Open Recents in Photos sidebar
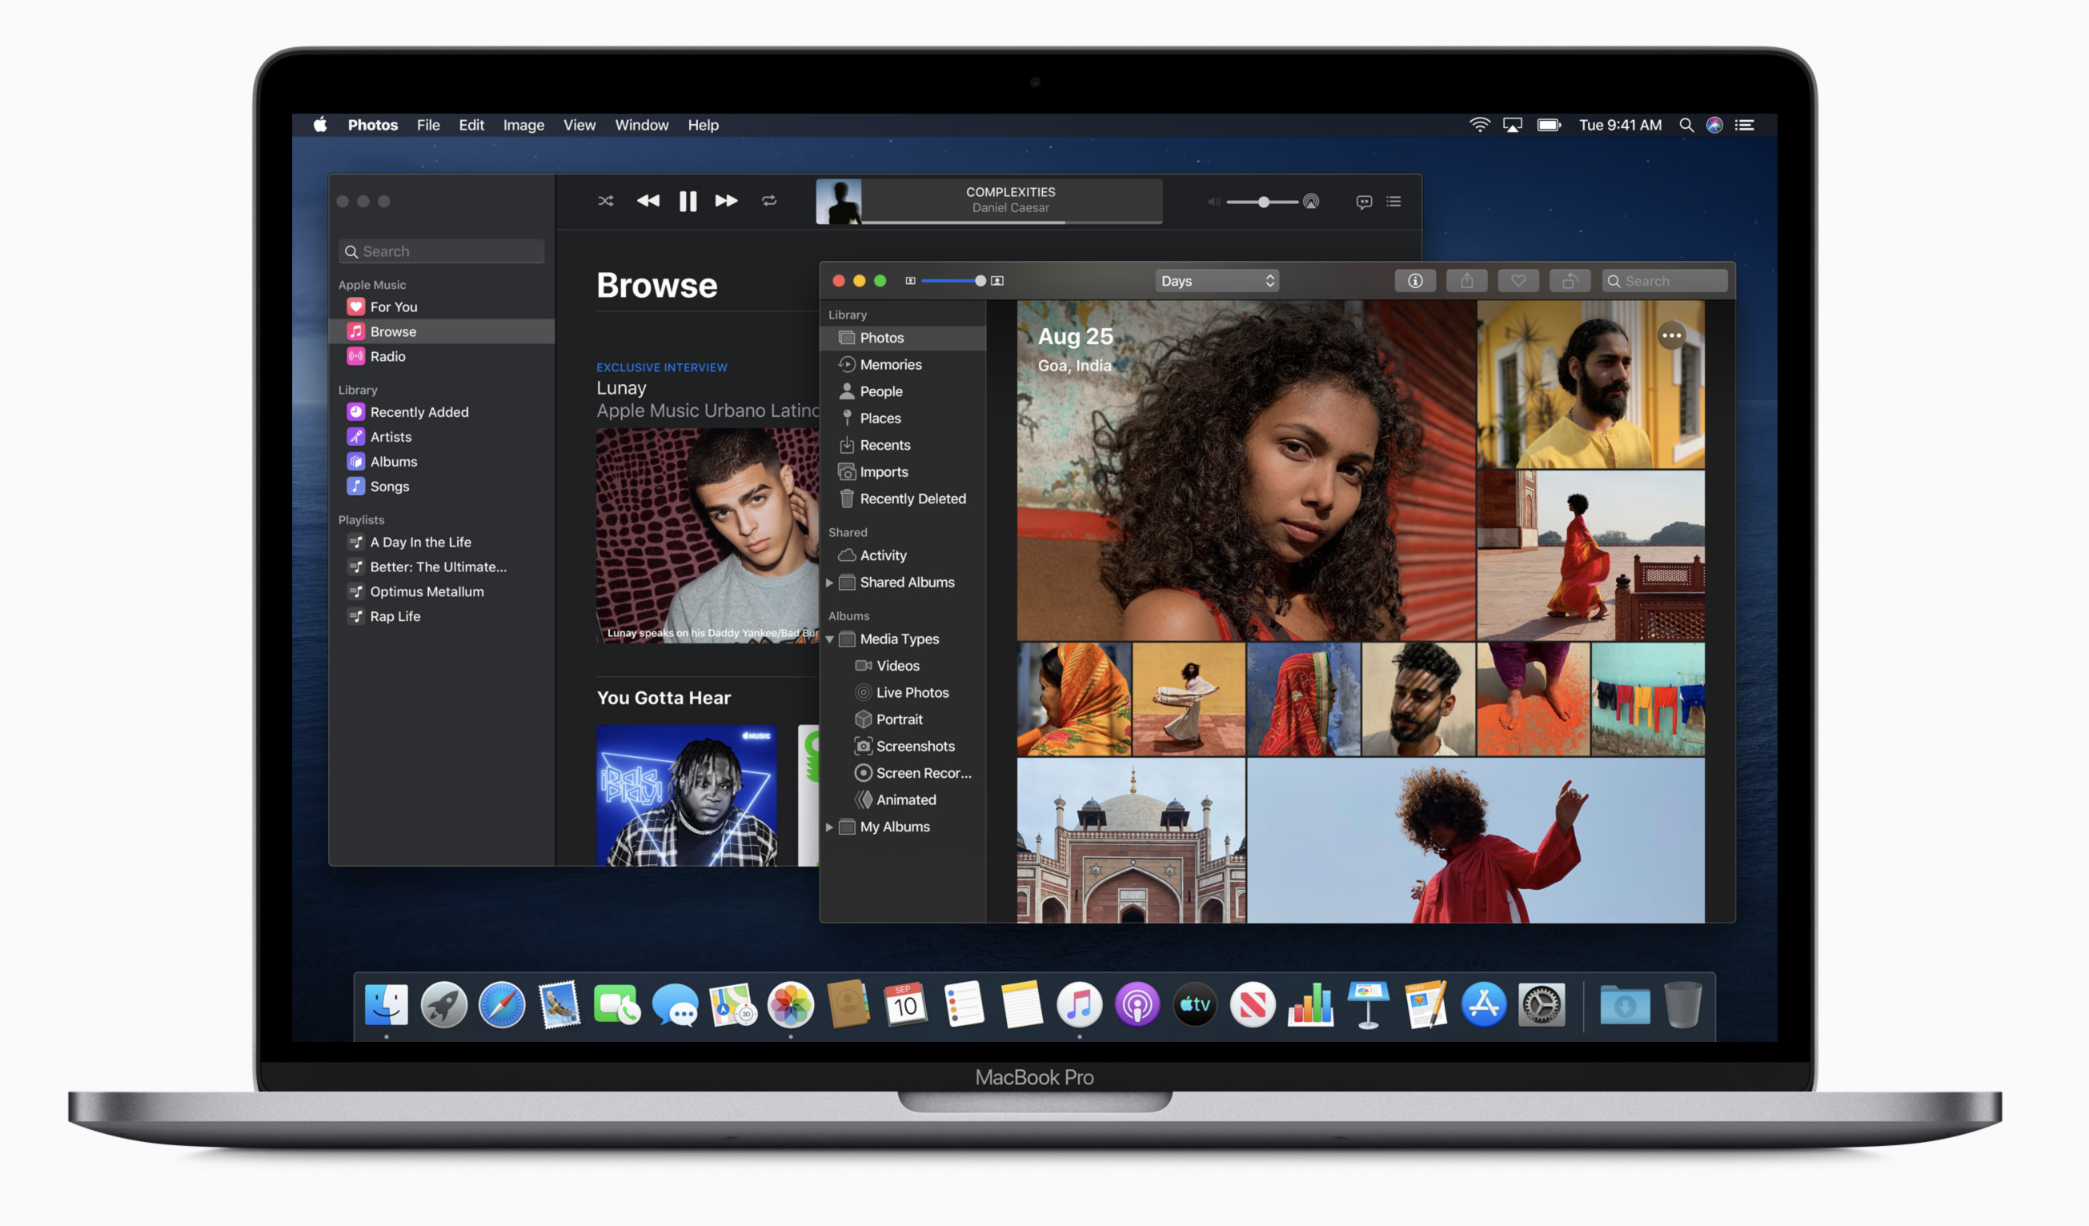This screenshot has width=2089, height=1226. 903,445
